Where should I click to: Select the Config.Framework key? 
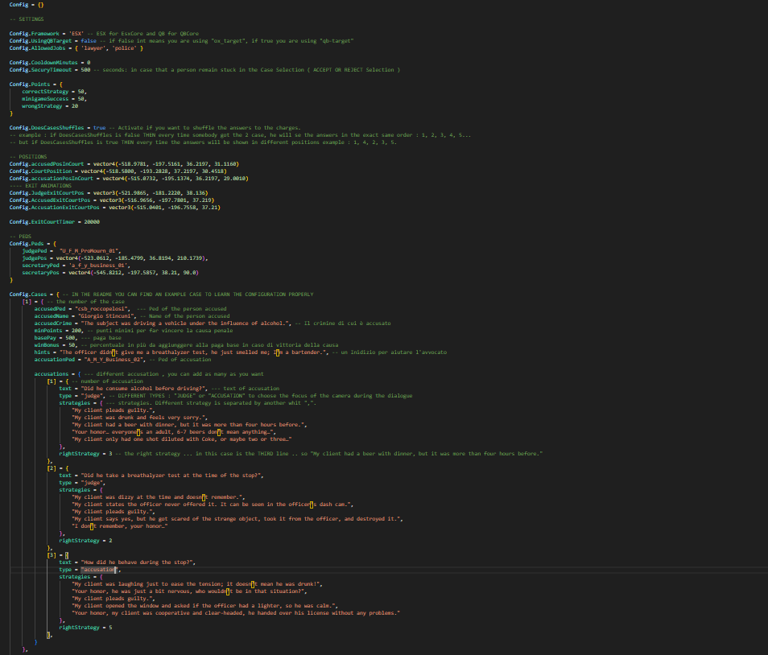click(35, 34)
